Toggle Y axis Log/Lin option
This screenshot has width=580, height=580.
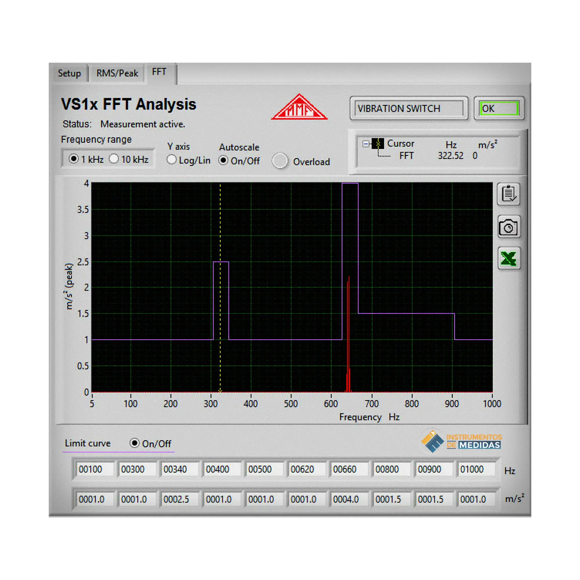click(x=171, y=160)
